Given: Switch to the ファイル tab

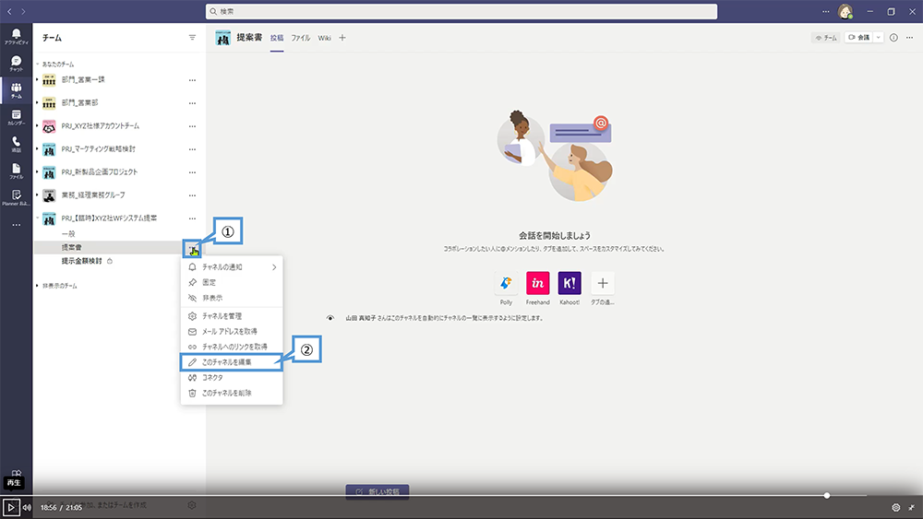Looking at the screenshot, I should pyautogui.click(x=300, y=38).
